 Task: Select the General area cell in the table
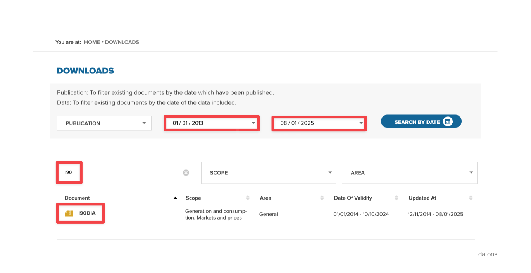pyautogui.click(x=268, y=214)
